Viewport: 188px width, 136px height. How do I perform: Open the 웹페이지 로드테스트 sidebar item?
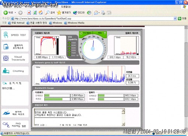point(15,47)
